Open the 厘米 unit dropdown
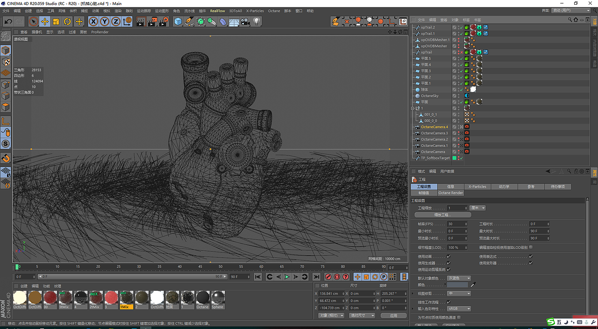Screen dimensions: 598x329 [x=478, y=208]
